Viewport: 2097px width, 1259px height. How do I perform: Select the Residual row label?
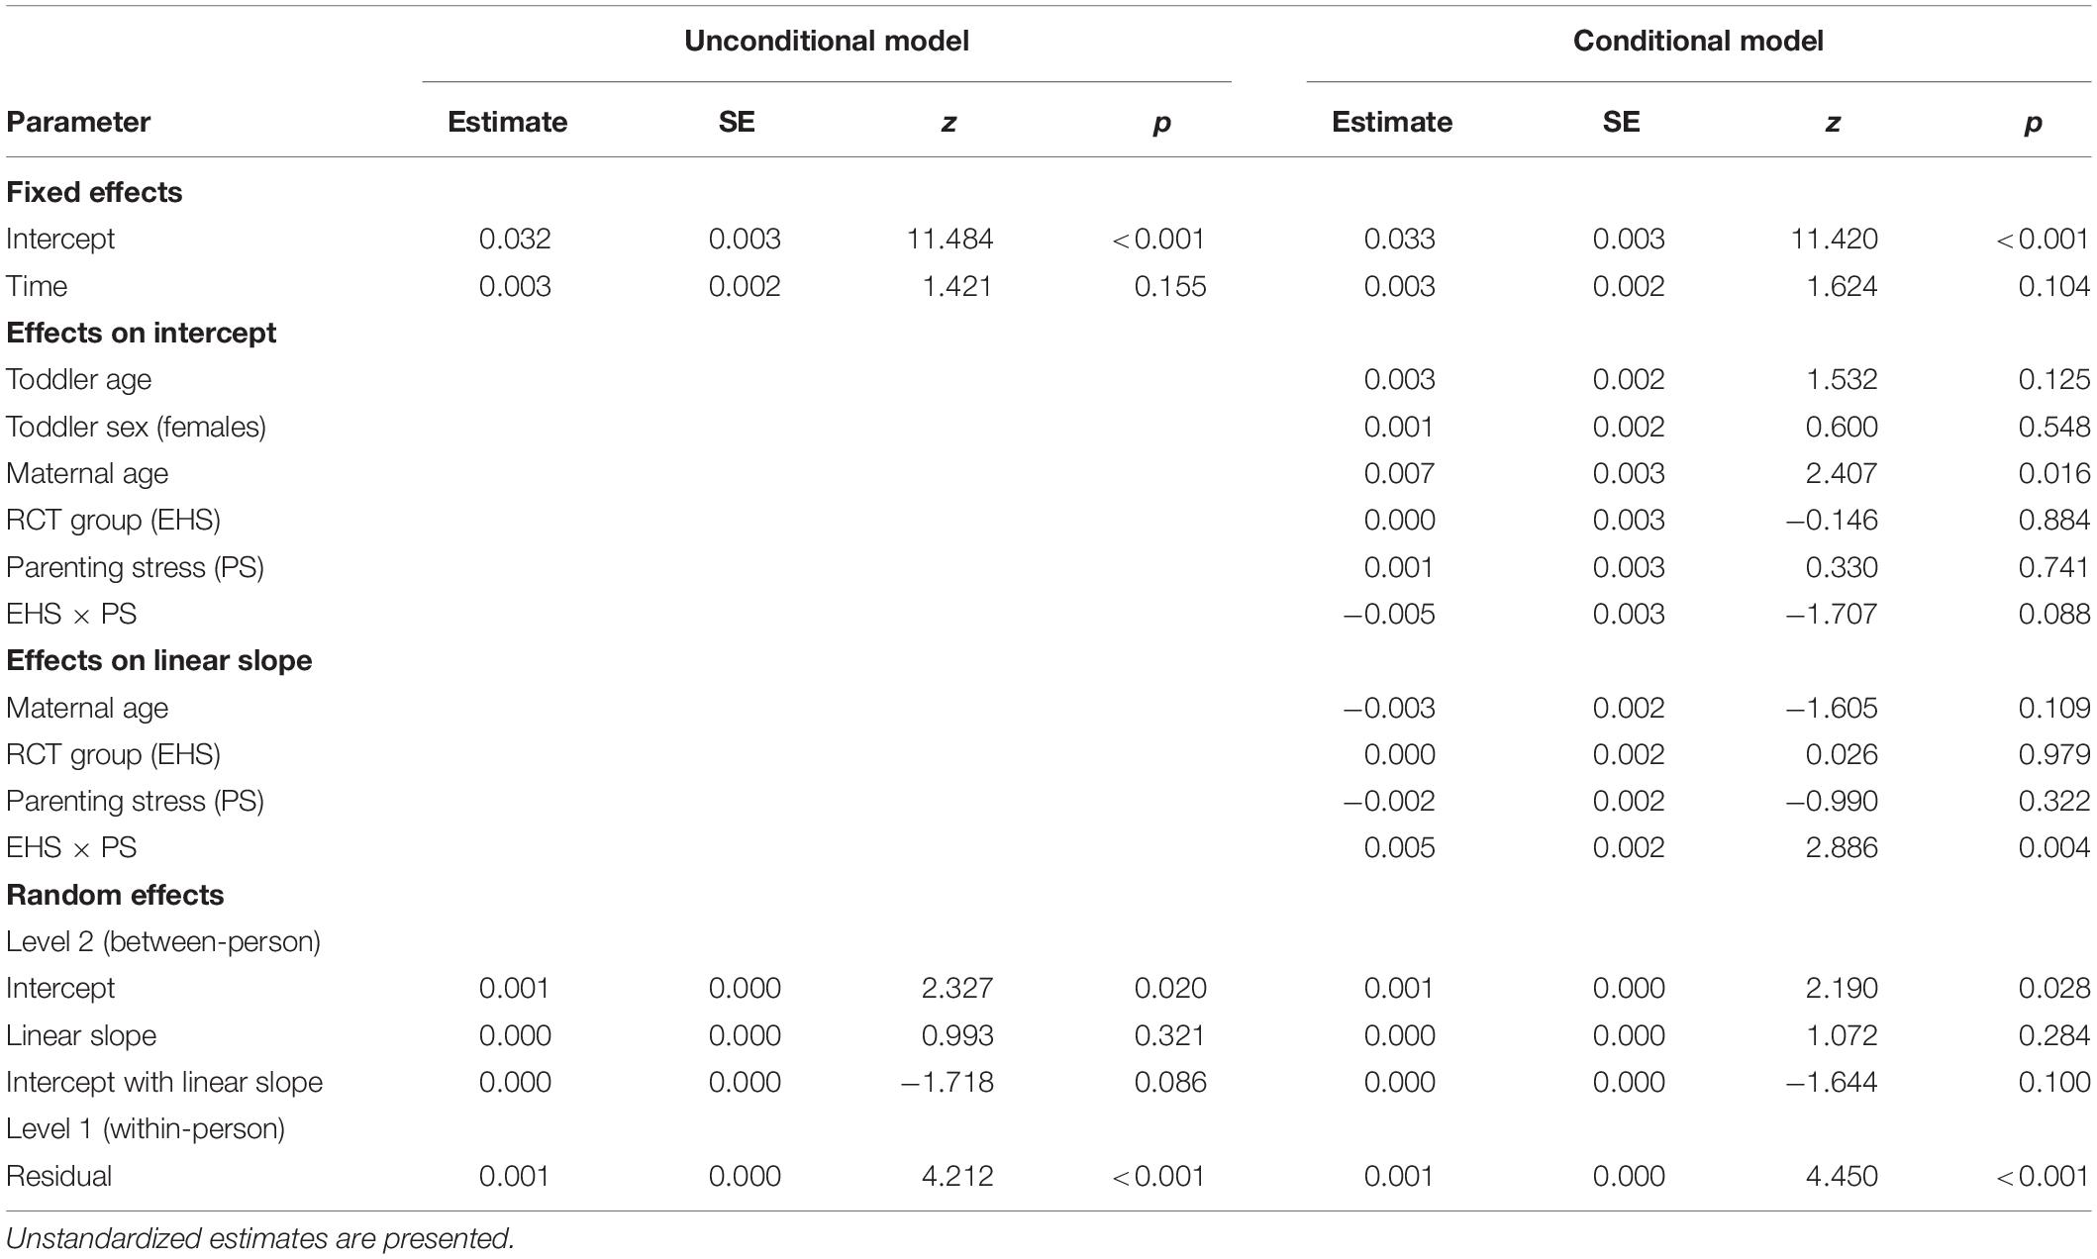click(58, 1176)
